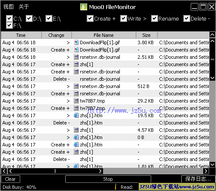The image size is (216, 191).
Task: Click the Moo0 FileMonitor app icon
Action: [84, 7]
